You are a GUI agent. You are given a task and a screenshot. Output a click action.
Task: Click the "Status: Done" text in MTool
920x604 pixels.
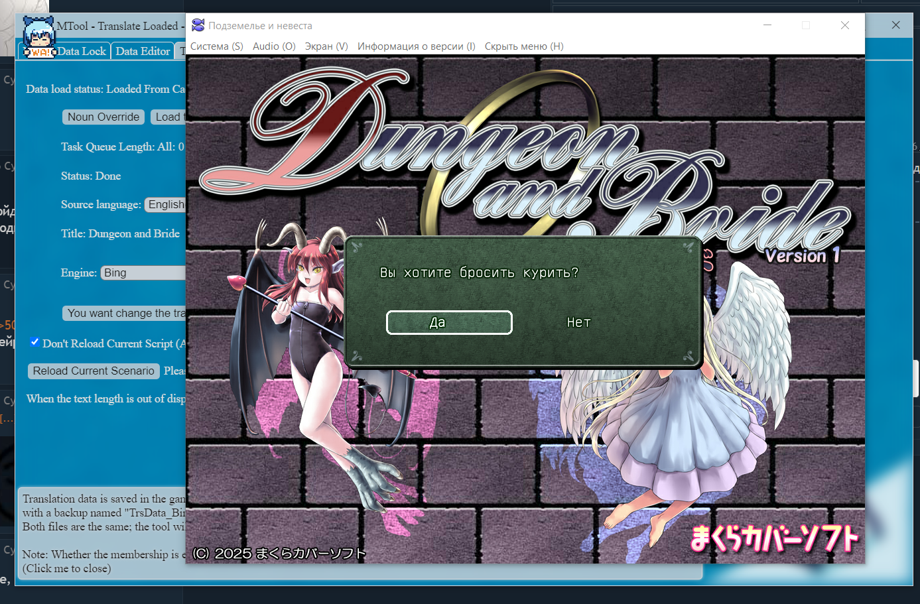91,176
